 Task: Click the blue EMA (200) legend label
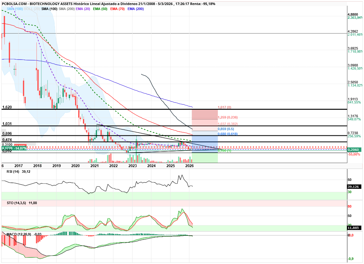[x=136, y=9]
